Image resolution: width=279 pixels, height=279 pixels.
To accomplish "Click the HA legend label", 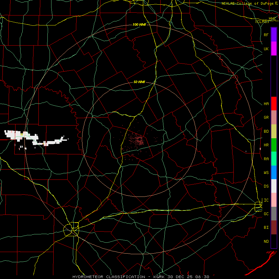I will click(x=266, y=104).
